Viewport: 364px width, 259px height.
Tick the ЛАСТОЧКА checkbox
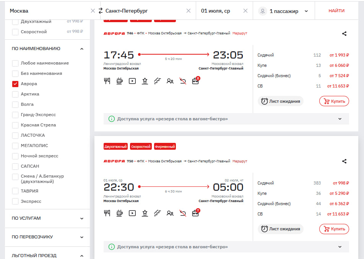coord(15,135)
